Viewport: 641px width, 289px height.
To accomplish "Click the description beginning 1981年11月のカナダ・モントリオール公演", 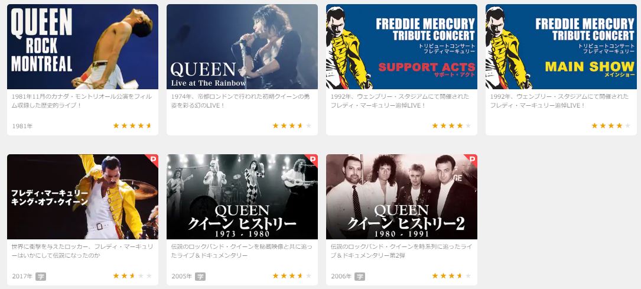I will (82, 101).
